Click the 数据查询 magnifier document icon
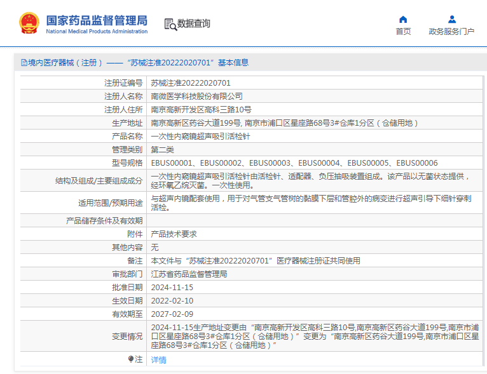This screenshot has height=374, width=487. 170,24
